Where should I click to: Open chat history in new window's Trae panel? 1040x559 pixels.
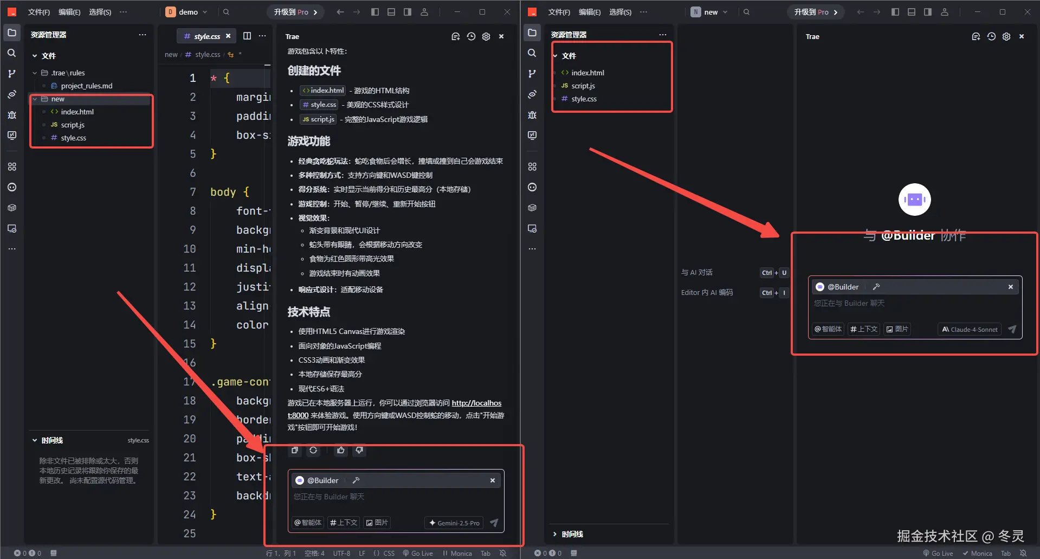point(991,36)
